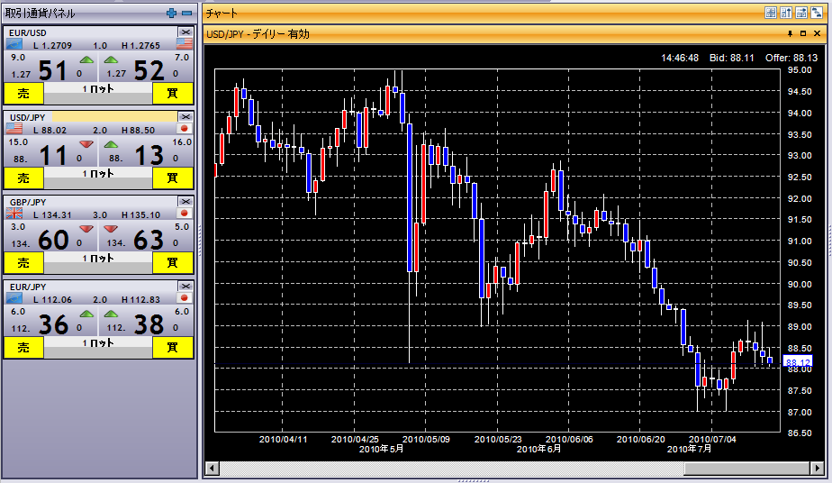Buy GBP/JPY using the 買 button
This screenshot has height=483, width=832.
click(x=172, y=262)
